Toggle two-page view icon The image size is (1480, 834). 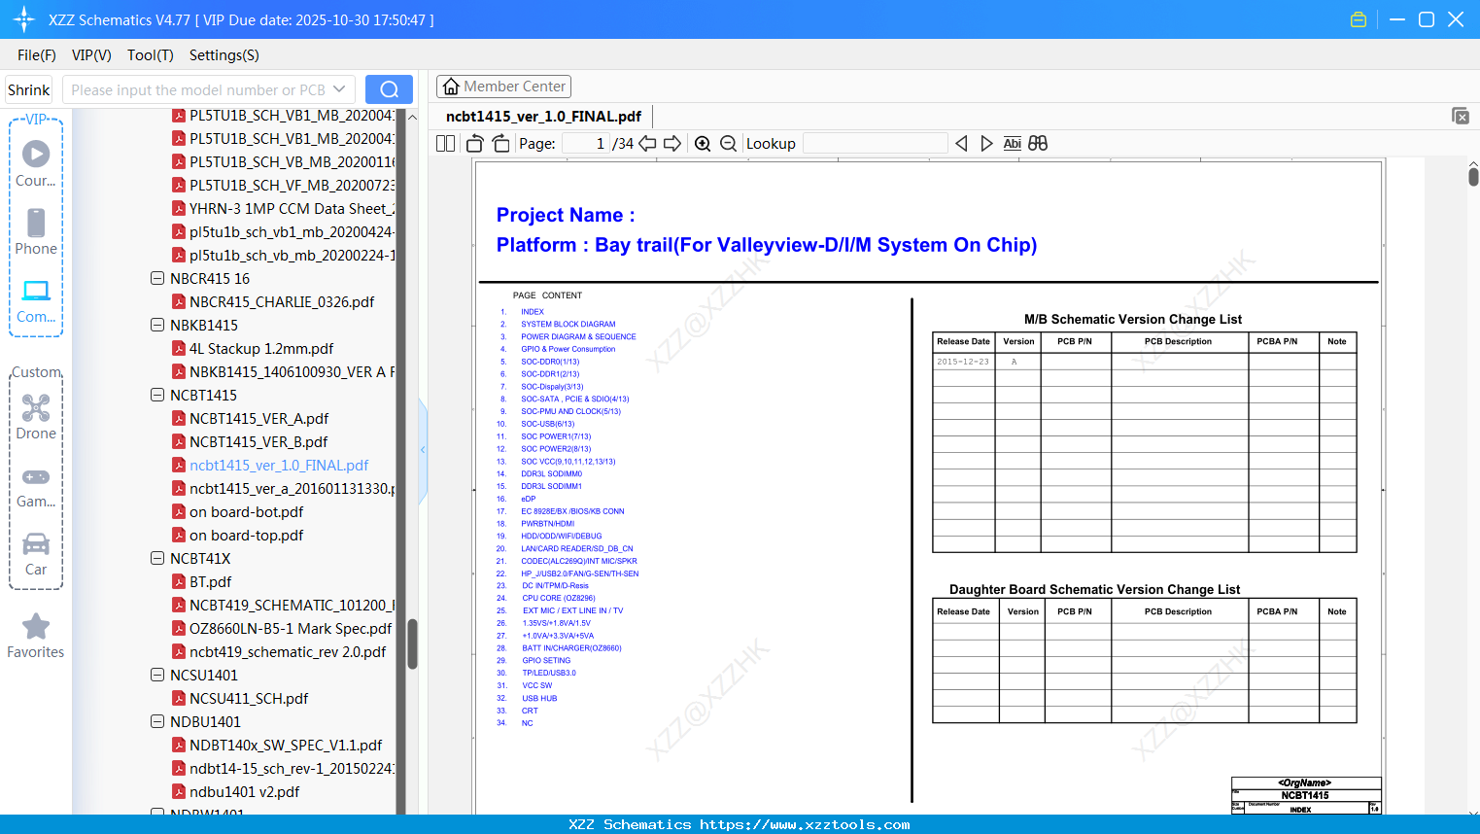pos(446,144)
